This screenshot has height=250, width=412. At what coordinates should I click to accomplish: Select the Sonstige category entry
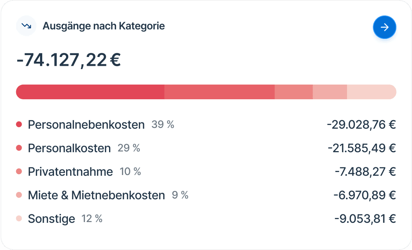(x=51, y=218)
